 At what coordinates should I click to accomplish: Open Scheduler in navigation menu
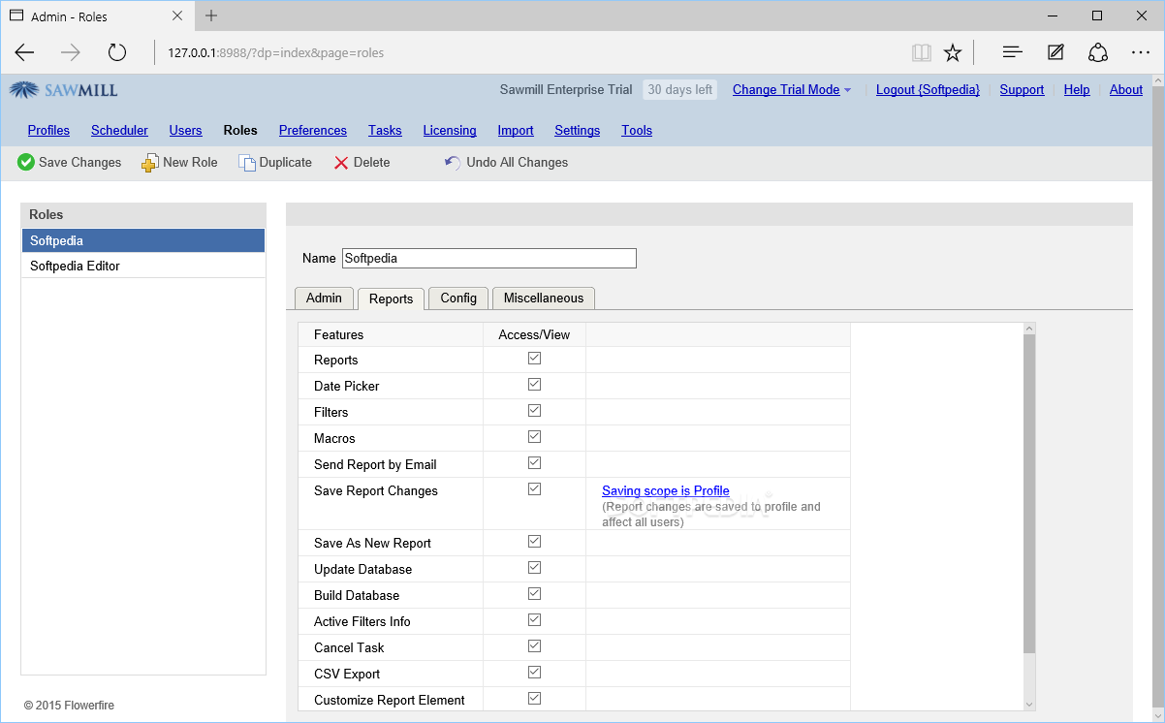[x=119, y=131]
